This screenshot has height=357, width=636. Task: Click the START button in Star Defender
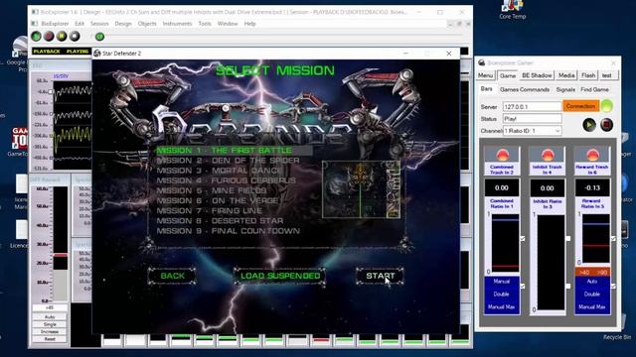[x=380, y=276]
